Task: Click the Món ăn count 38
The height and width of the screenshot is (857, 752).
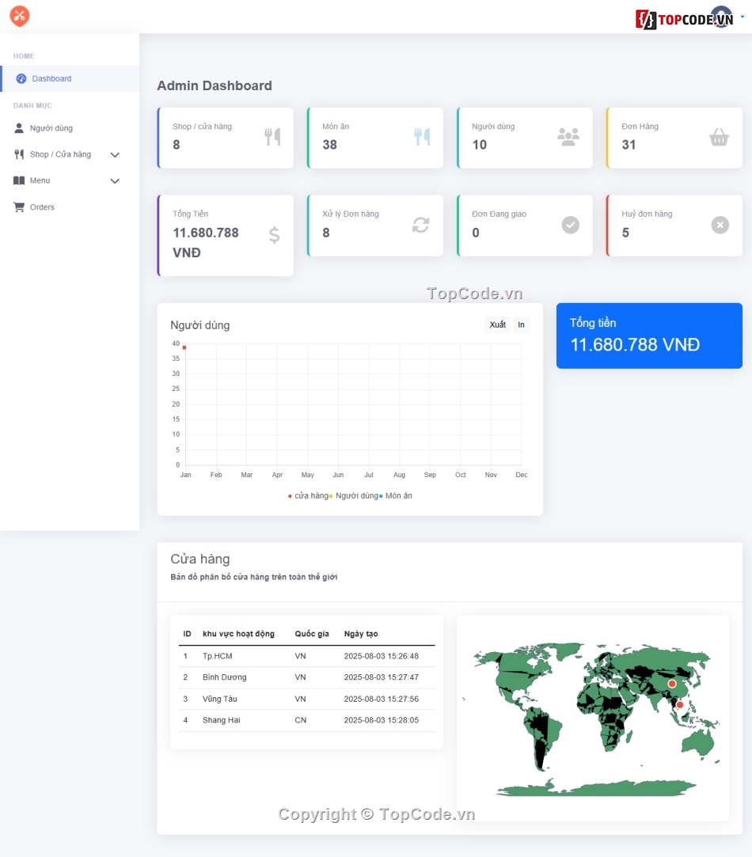Action: (329, 145)
